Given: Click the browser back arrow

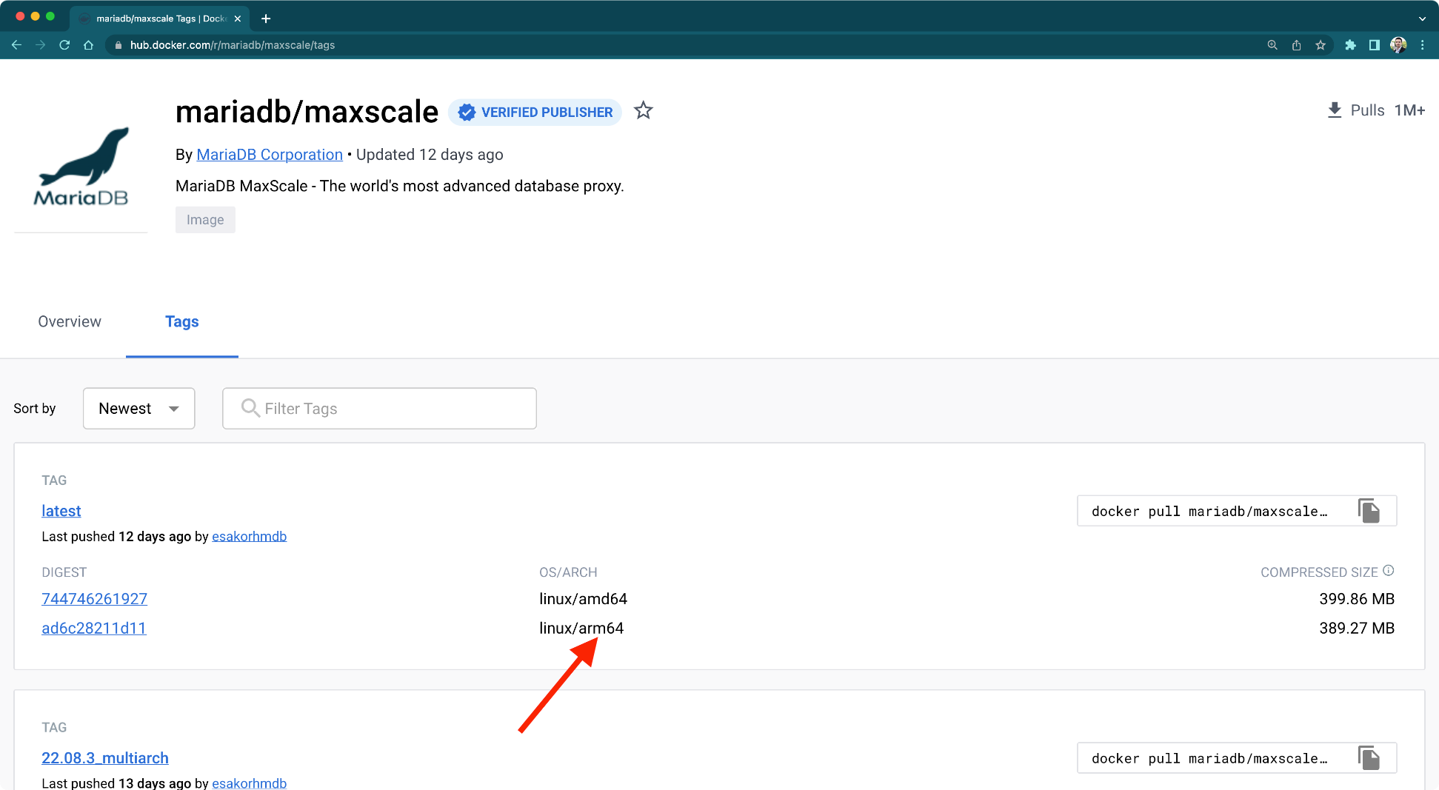Looking at the screenshot, I should pos(16,45).
